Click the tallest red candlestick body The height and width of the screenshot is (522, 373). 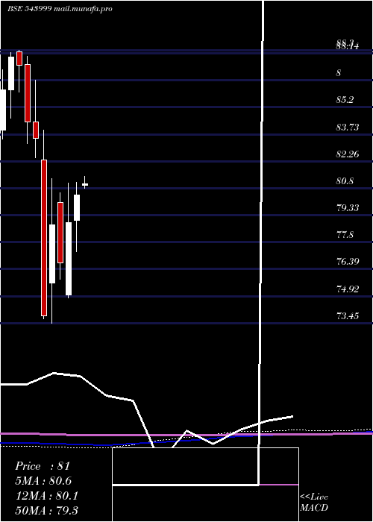point(44,238)
